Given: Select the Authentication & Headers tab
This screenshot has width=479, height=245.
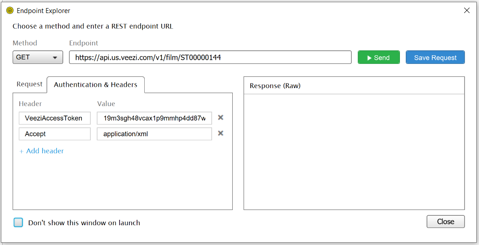Looking at the screenshot, I should [96, 85].
